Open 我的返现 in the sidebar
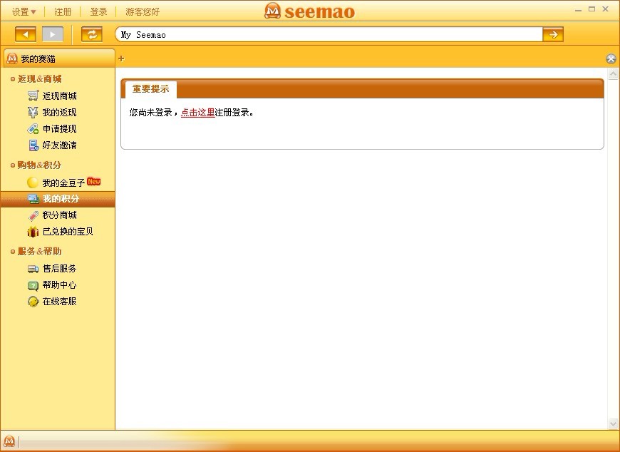The image size is (620, 452). pos(59,113)
